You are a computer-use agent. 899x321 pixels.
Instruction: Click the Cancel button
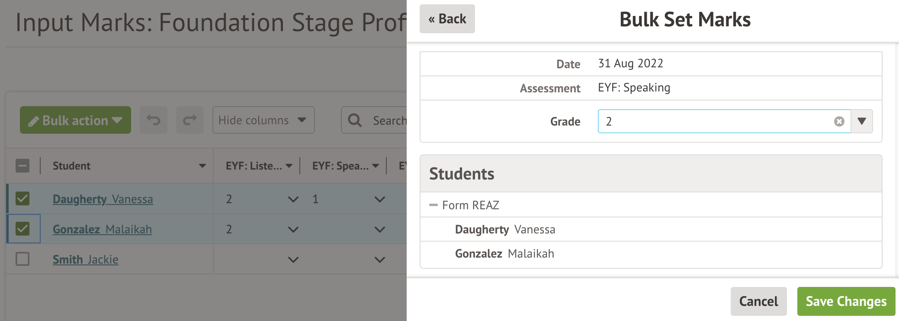click(758, 301)
